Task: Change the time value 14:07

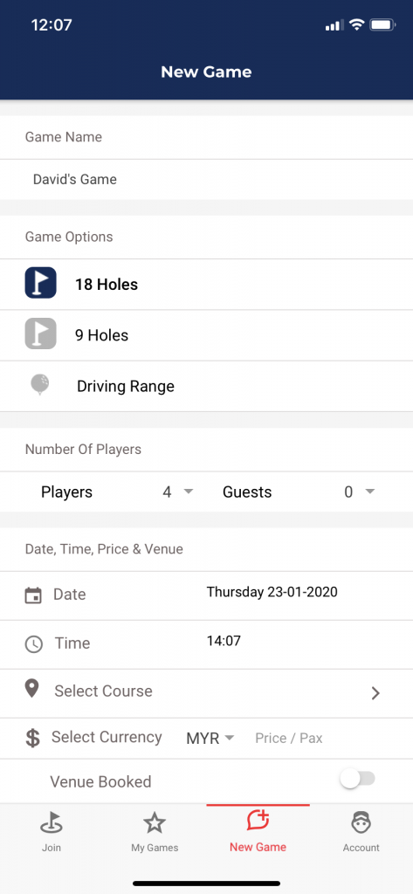Action: click(224, 641)
